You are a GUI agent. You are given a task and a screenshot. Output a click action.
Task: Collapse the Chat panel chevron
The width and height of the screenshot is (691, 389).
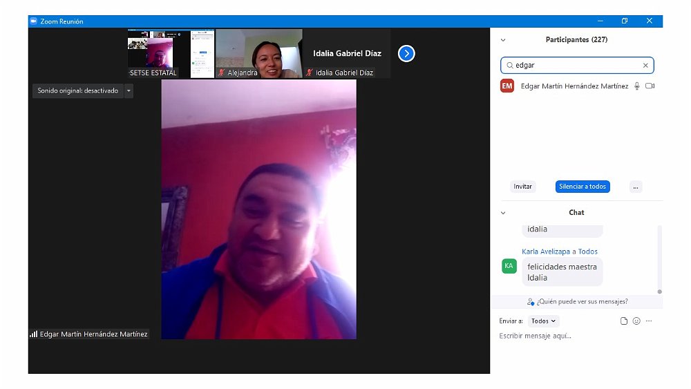pos(503,213)
